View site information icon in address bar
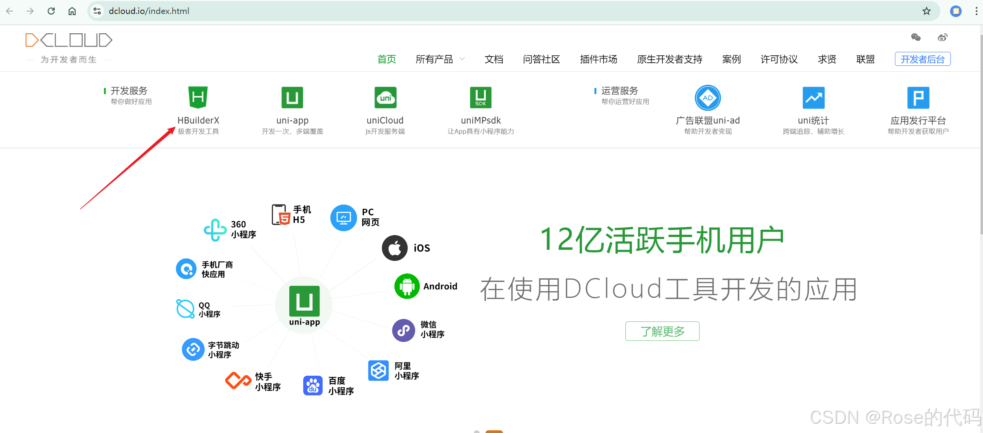The height and width of the screenshot is (433, 983). 97,11
